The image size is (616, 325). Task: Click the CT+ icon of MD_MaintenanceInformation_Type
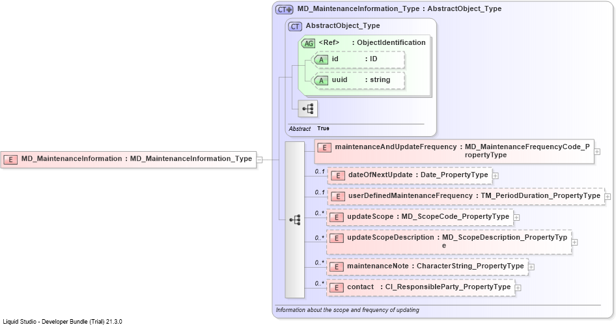point(285,9)
